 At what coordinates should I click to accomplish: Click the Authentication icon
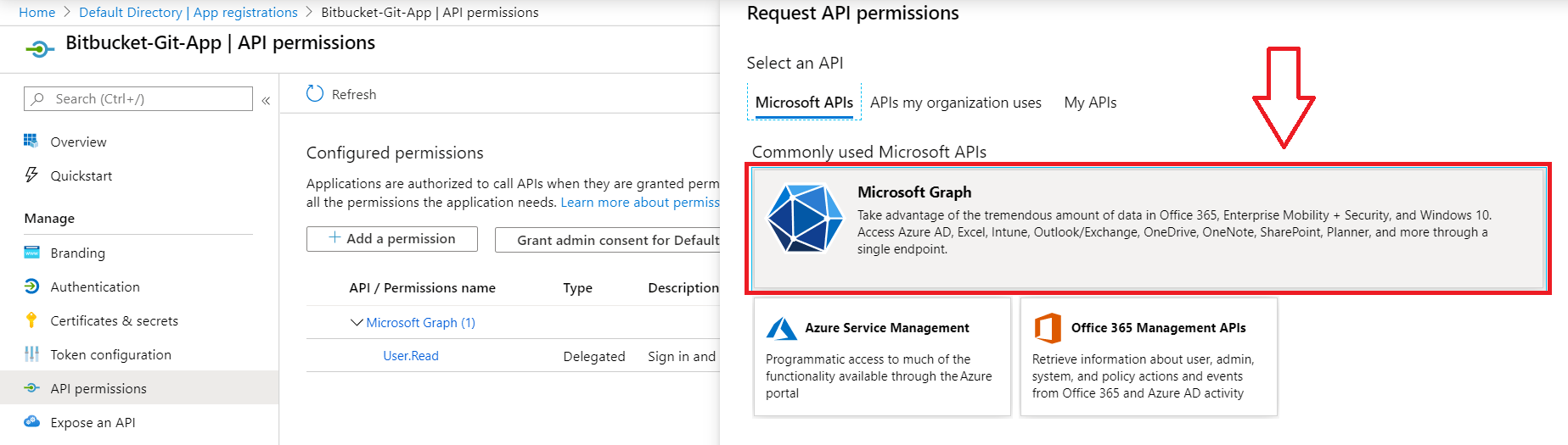[31, 286]
